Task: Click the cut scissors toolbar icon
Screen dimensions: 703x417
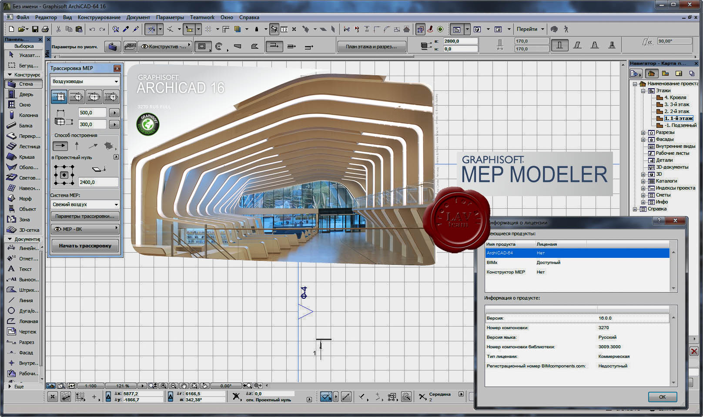Action: [x=58, y=29]
